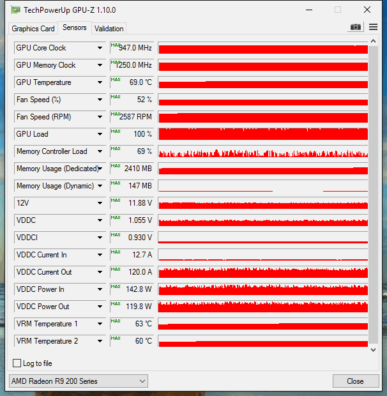Close the GPU-Z window via X
This screenshot has height=396, width=387.
367,10
